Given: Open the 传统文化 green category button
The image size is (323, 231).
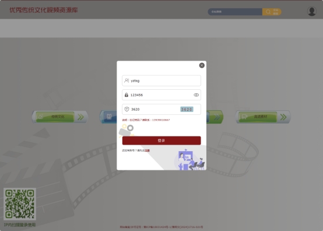Looking at the screenshot, I should [x=55, y=117].
